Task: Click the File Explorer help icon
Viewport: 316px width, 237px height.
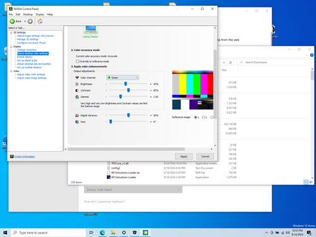Action: [312, 55]
